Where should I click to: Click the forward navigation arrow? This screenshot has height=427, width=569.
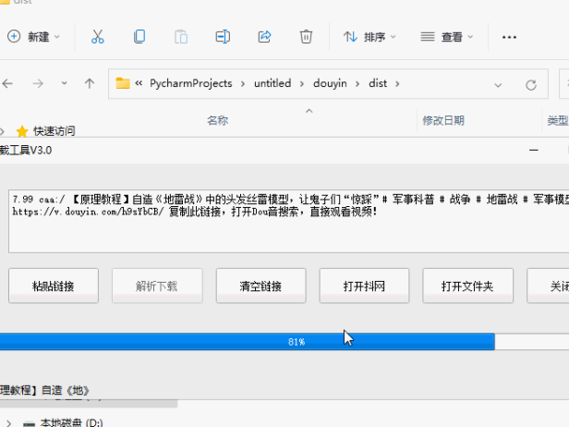(x=38, y=84)
